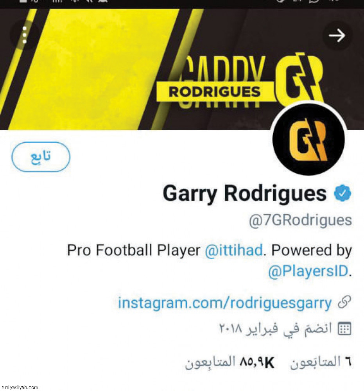The width and height of the screenshot is (364, 391).
Task: Click the blue verified badge
Action: coord(342,193)
